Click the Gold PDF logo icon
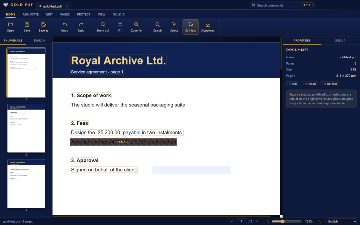360x225 pixels. (6, 5)
